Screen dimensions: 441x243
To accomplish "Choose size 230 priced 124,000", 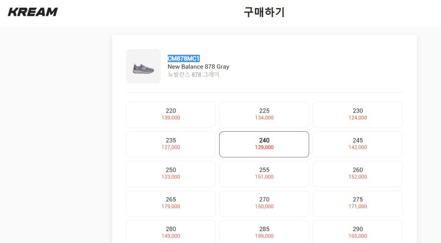I will pos(358,115).
